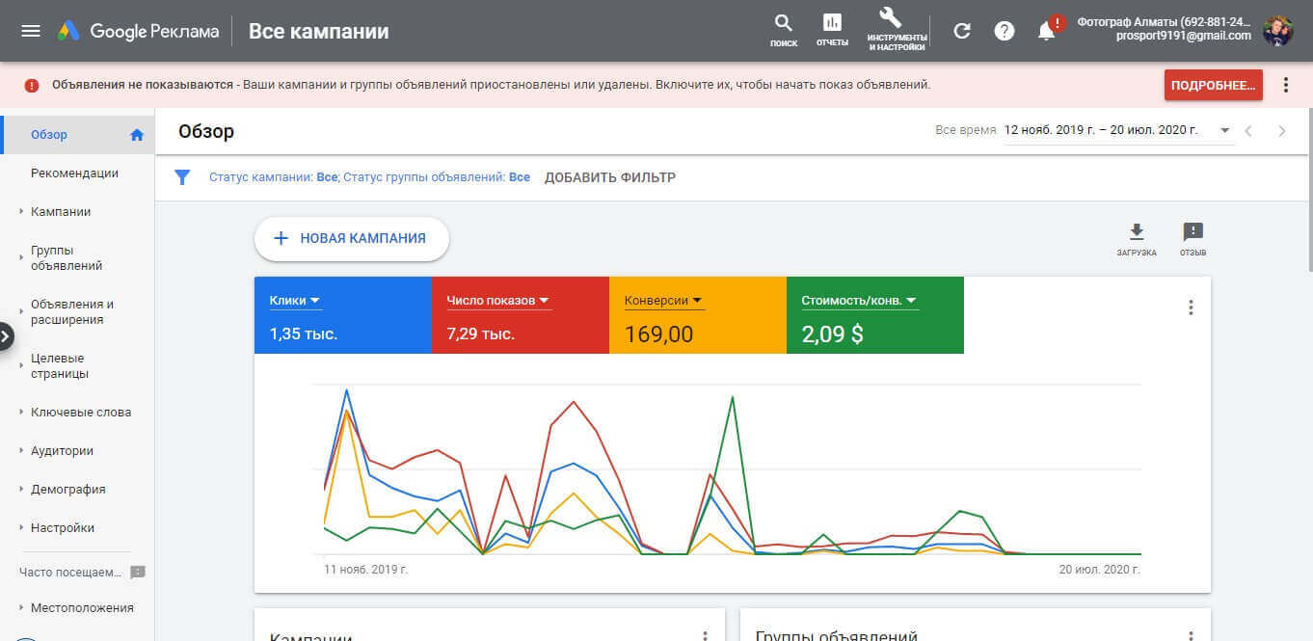
Task: Click the red Подробнее button
Action: 1213,85
